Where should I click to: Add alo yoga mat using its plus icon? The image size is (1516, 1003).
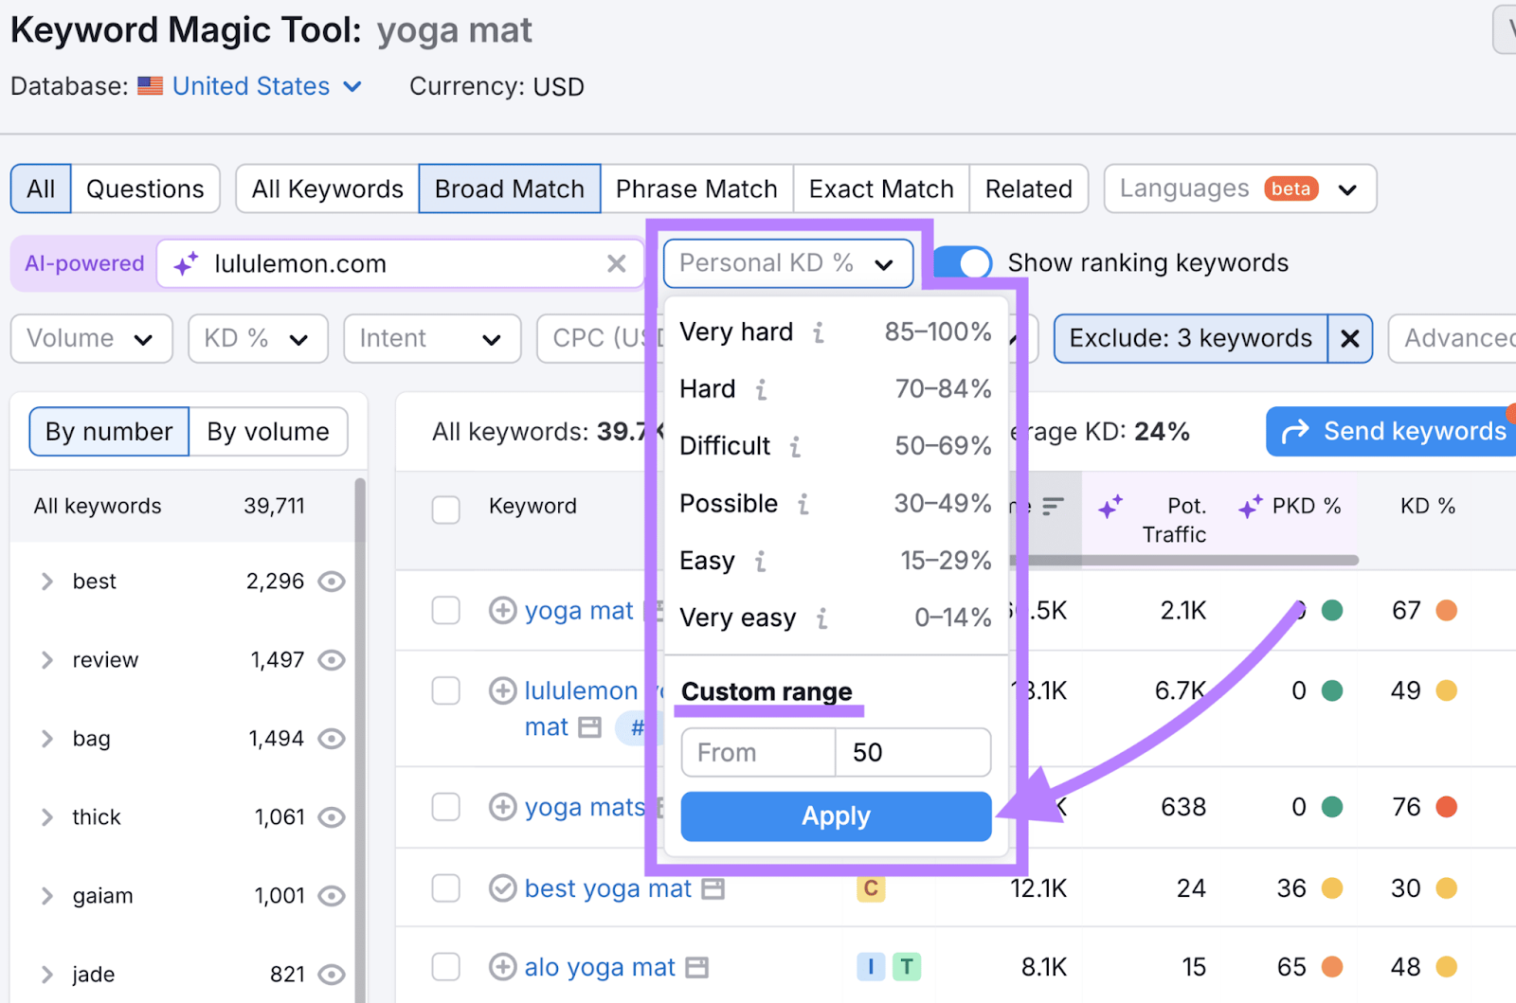coord(502,967)
